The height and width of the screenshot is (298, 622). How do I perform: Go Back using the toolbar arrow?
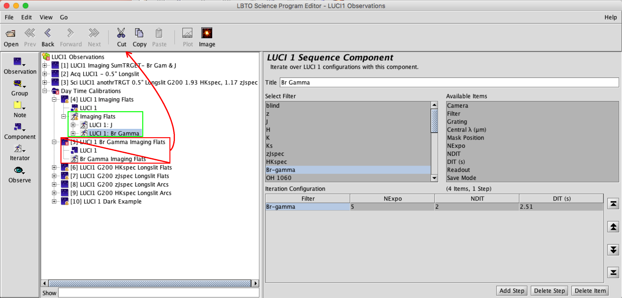[x=48, y=33]
